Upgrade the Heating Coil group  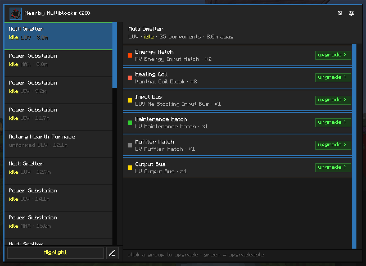click(x=333, y=78)
